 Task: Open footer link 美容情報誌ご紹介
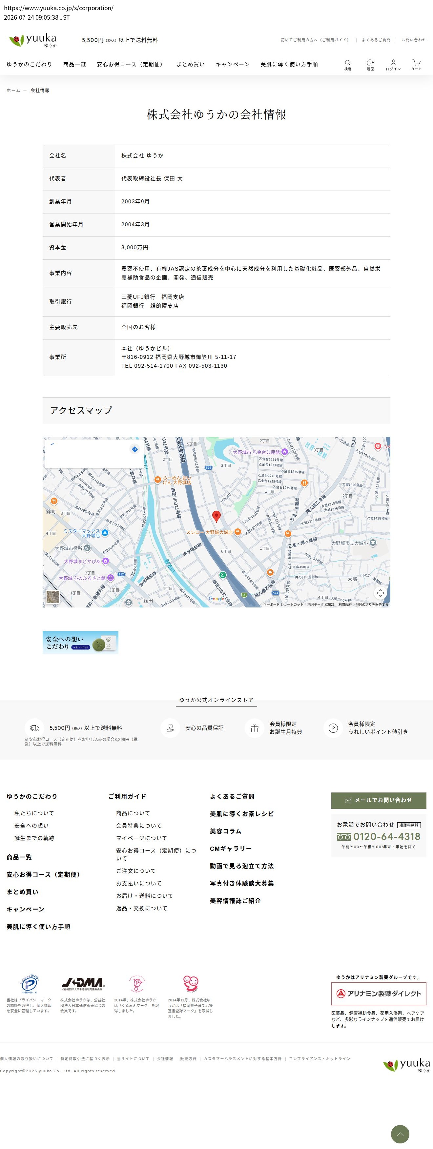[x=236, y=901]
